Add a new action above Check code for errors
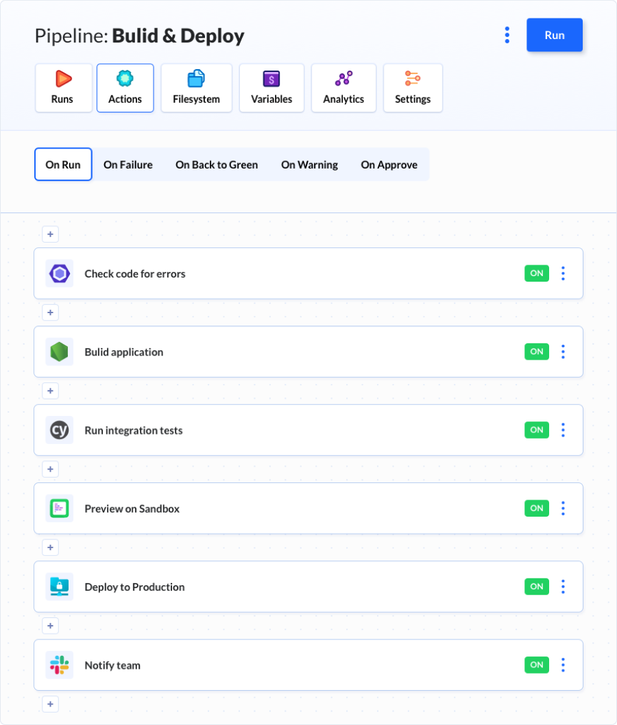 [50, 234]
